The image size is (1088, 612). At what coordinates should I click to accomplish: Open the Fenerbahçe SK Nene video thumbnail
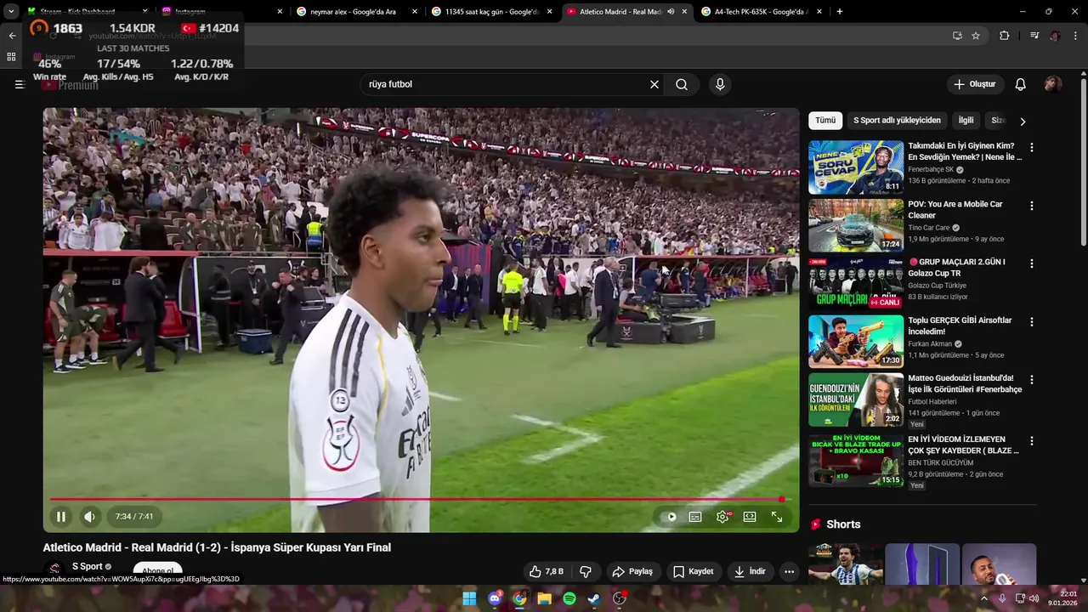coord(856,167)
